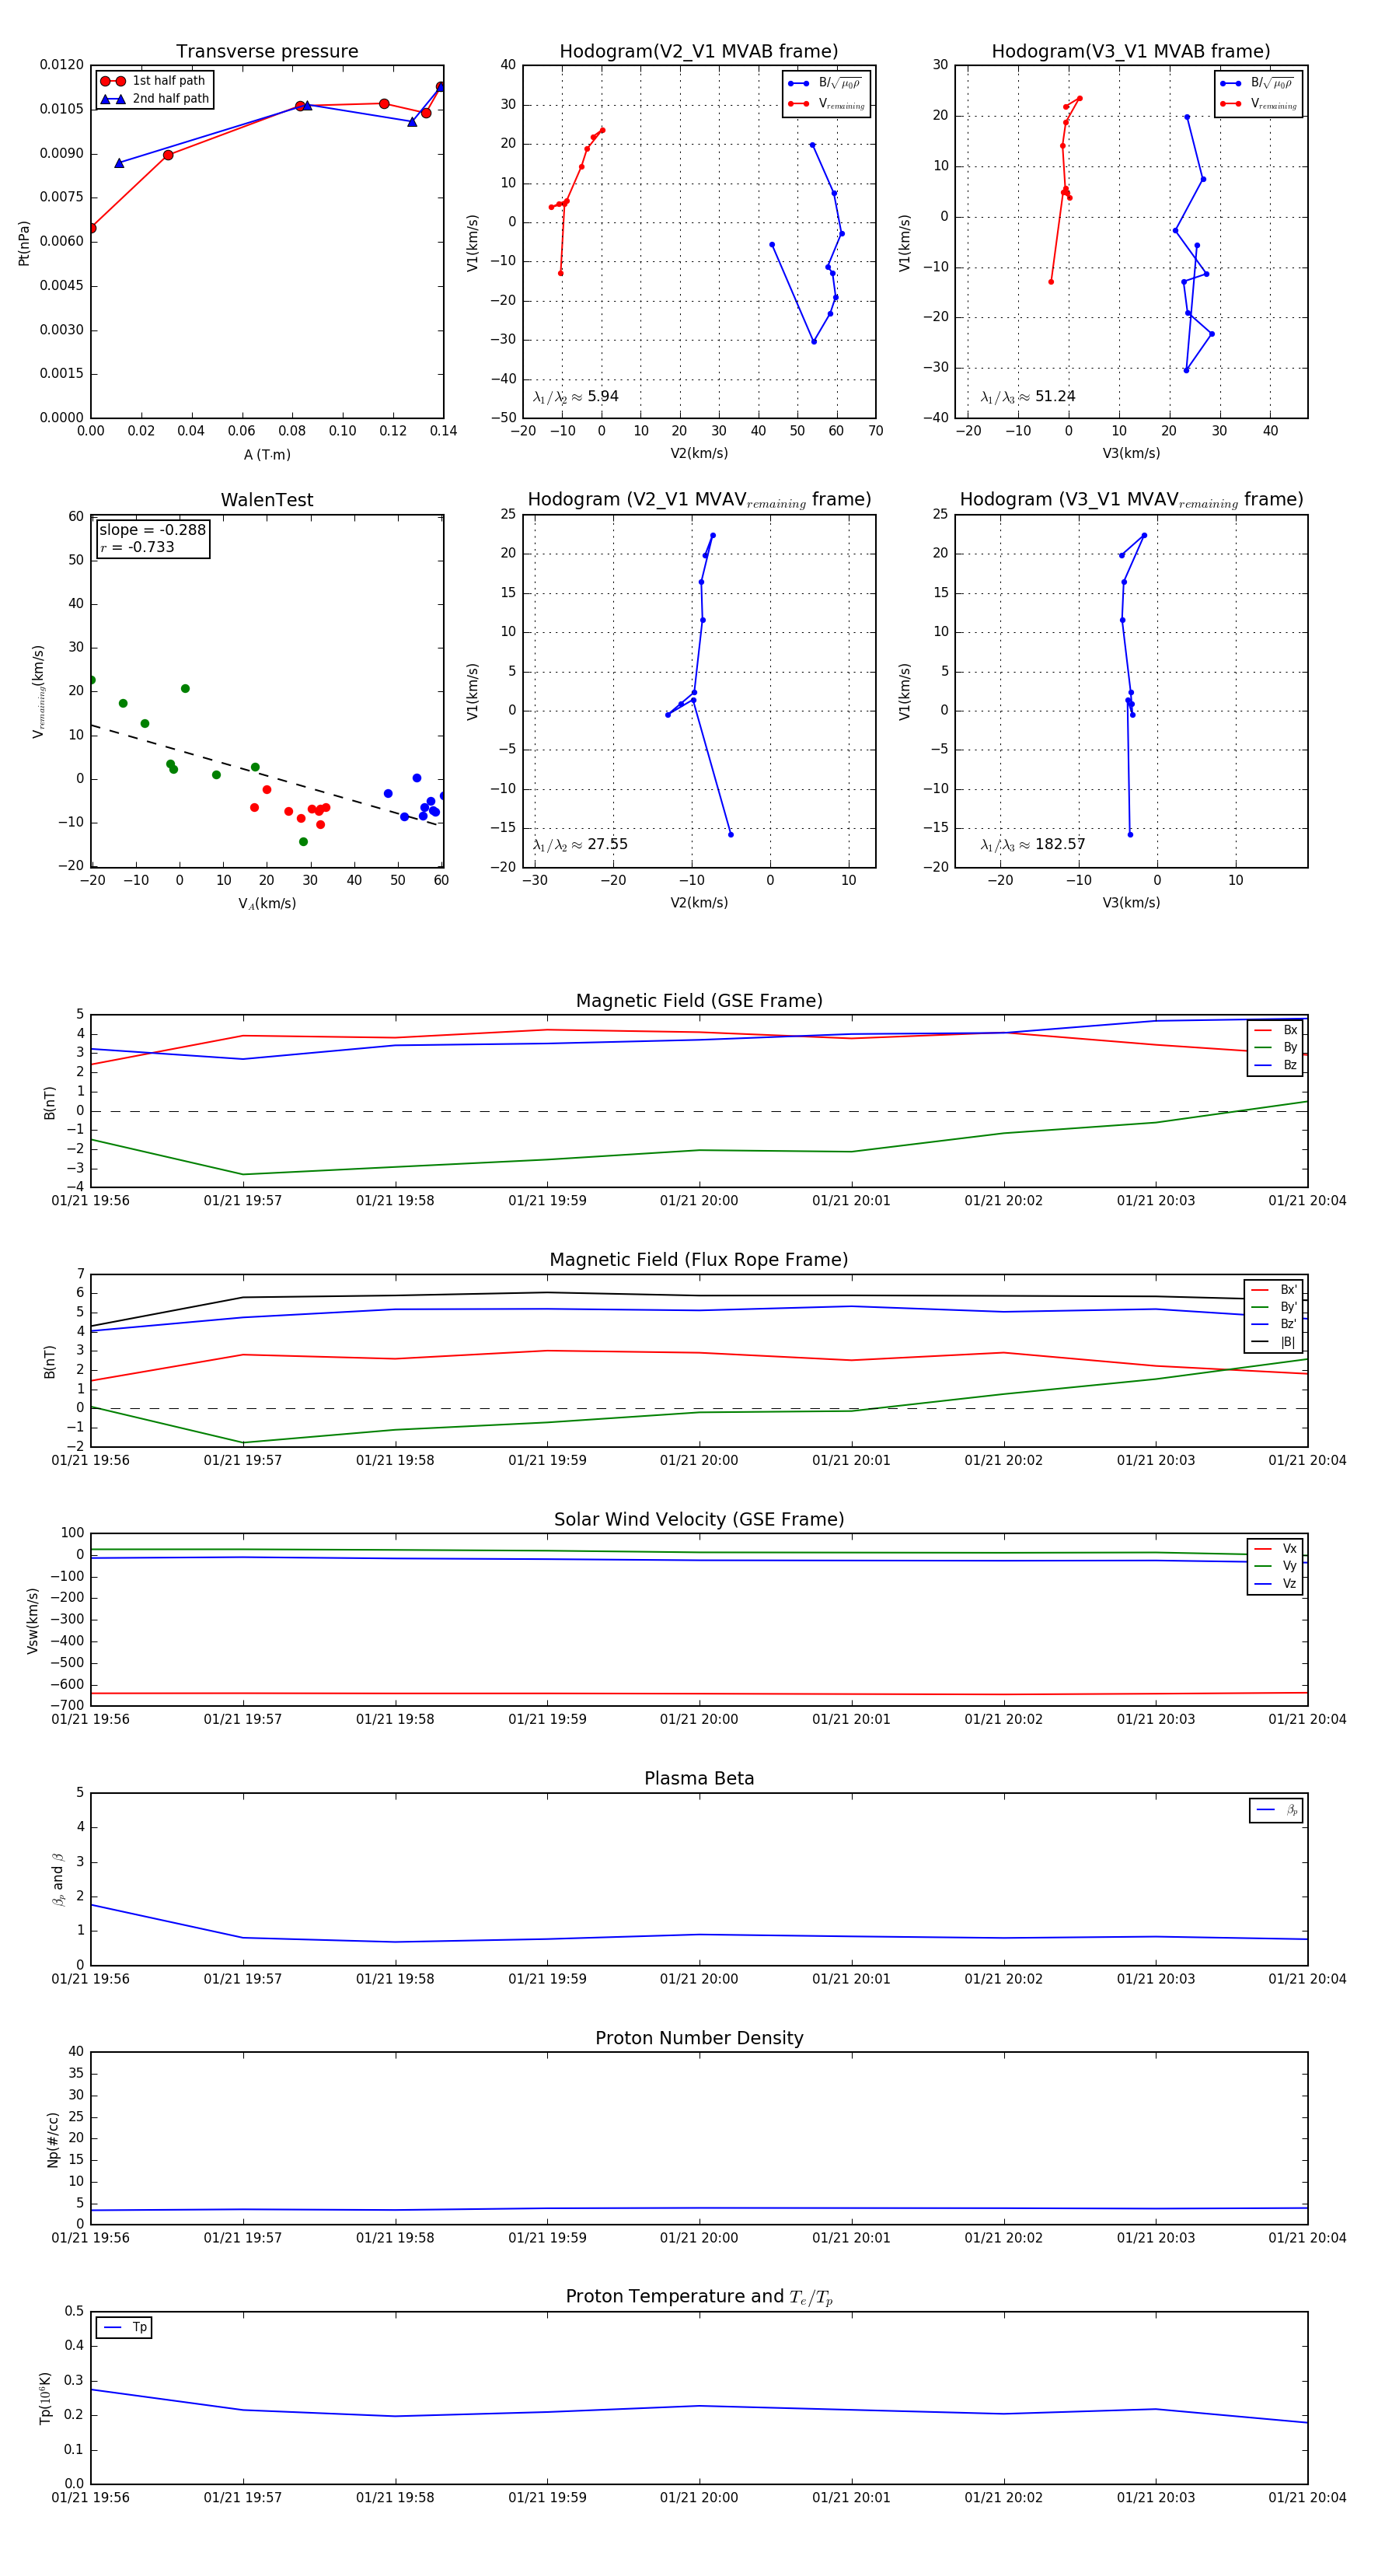Click the 'Solar Wind Velocity (GSE Frame)' title
Screen dimensions: 1399x2566
click(699, 1519)
